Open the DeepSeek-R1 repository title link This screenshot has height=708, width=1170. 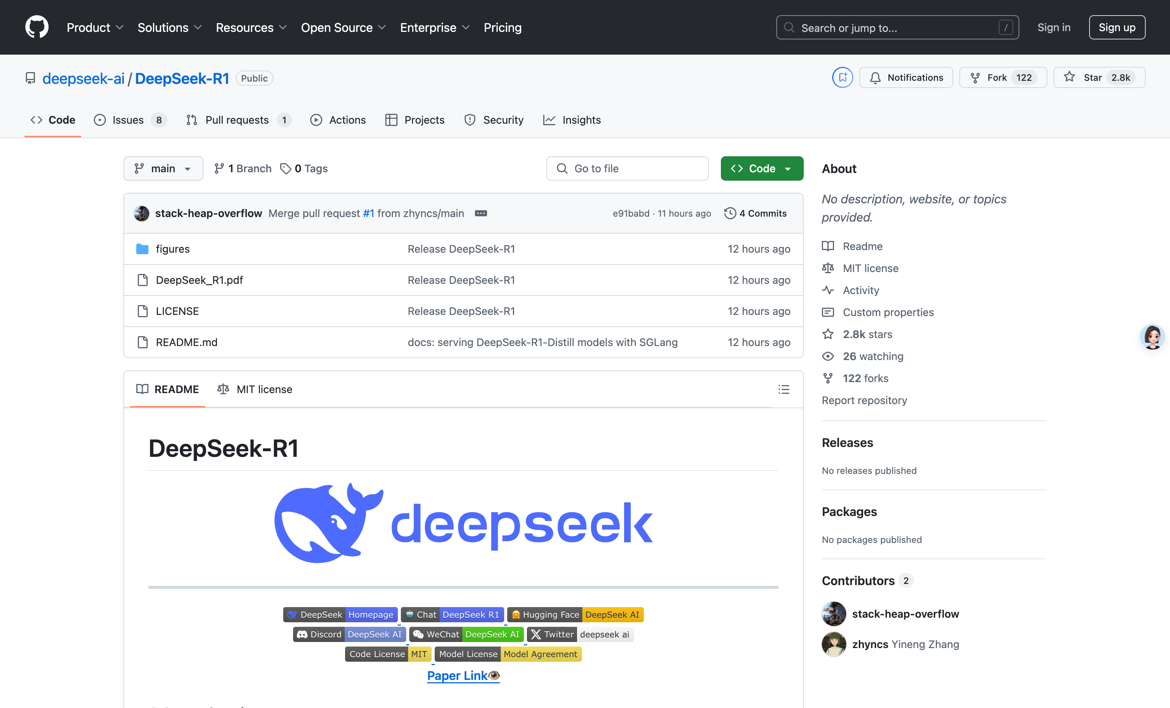click(182, 78)
